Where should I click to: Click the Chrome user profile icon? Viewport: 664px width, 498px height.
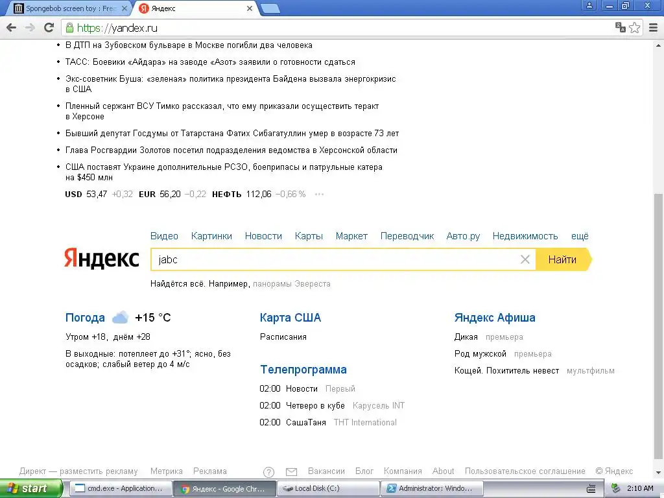(589, 5)
